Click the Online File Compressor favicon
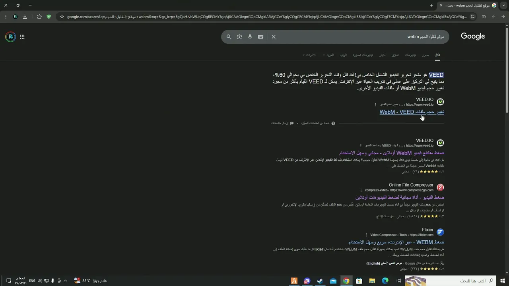The height and width of the screenshot is (286, 509). pos(440,187)
